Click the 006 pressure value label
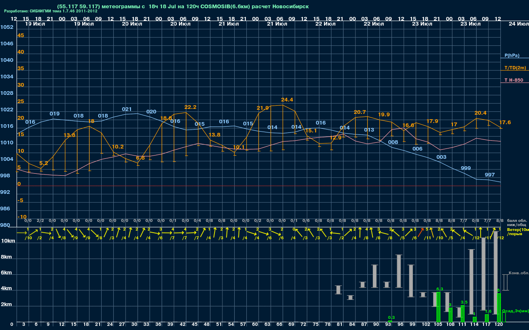The height and width of the screenshot is (330, 529). 417,149
